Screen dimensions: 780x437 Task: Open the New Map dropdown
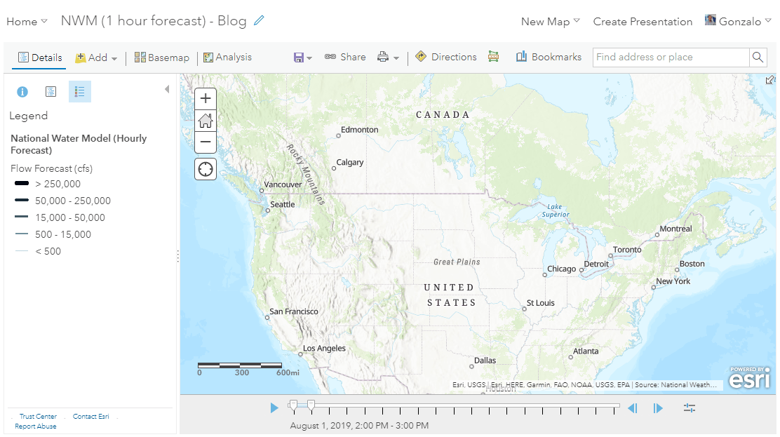[549, 21]
